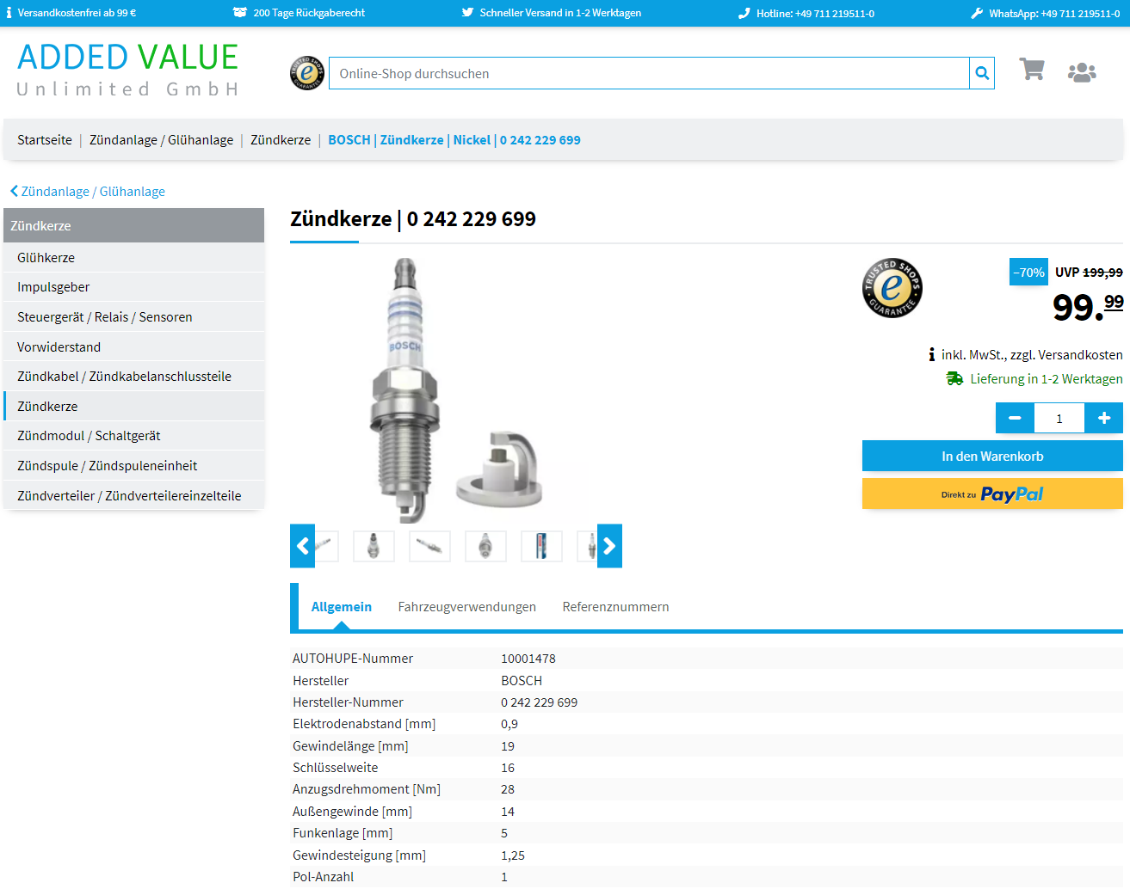Click the main spark plug product image
The height and width of the screenshot is (889, 1130).
tap(456, 389)
